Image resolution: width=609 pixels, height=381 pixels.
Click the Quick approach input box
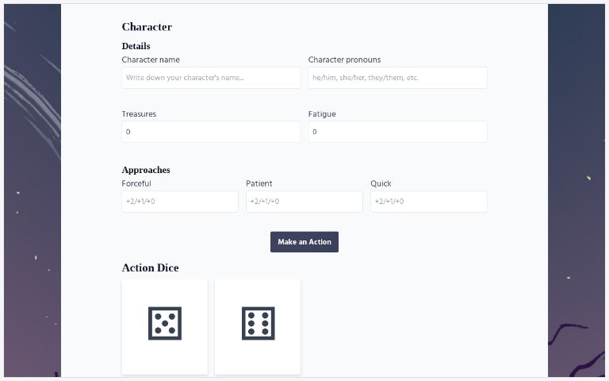pos(428,202)
